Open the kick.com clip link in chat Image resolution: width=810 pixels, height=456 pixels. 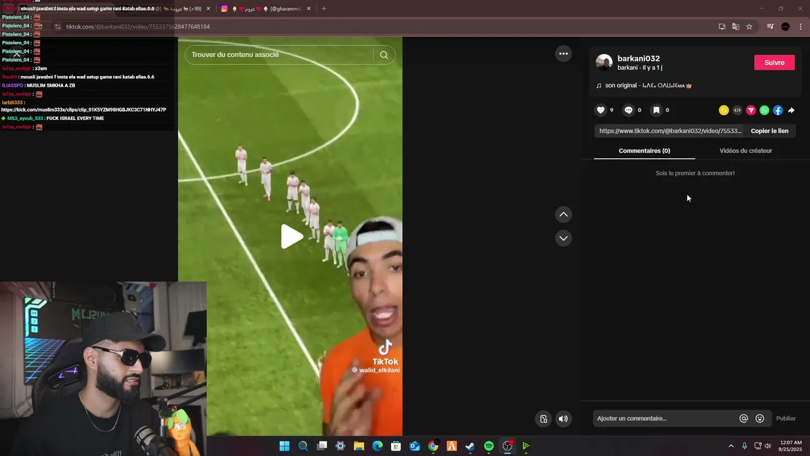point(84,110)
